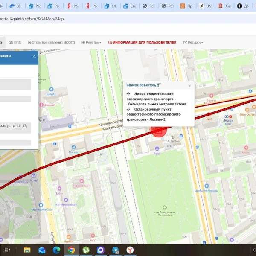Click the Бардек map marker
The height and width of the screenshot is (256, 256).
click(51, 89)
